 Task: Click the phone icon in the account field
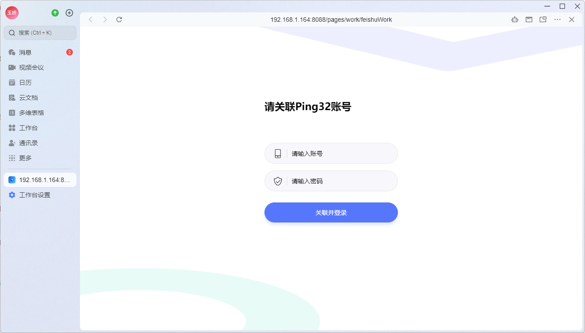pyautogui.click(x=278, y=154)
